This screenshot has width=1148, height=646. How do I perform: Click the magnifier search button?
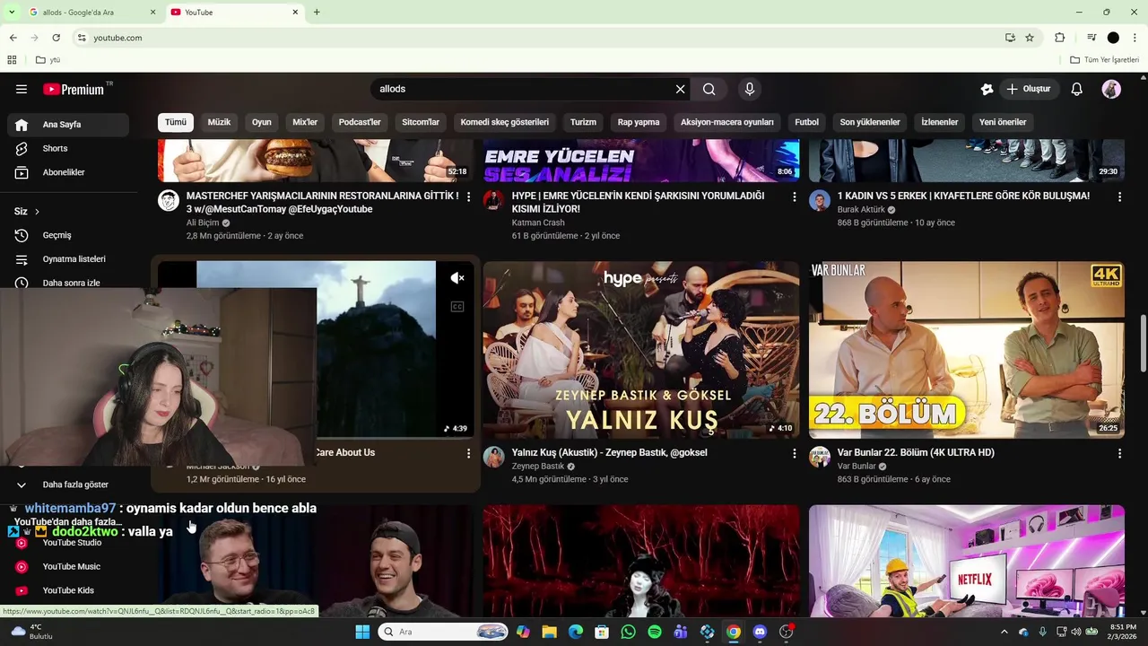(x=709, y=89)
